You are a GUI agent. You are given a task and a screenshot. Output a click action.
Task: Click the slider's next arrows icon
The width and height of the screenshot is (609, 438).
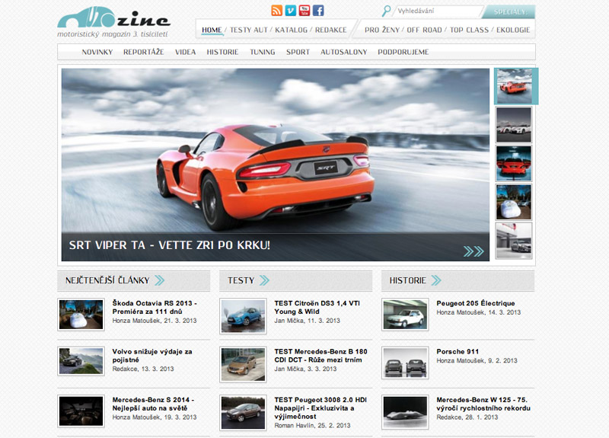[473, 251]
